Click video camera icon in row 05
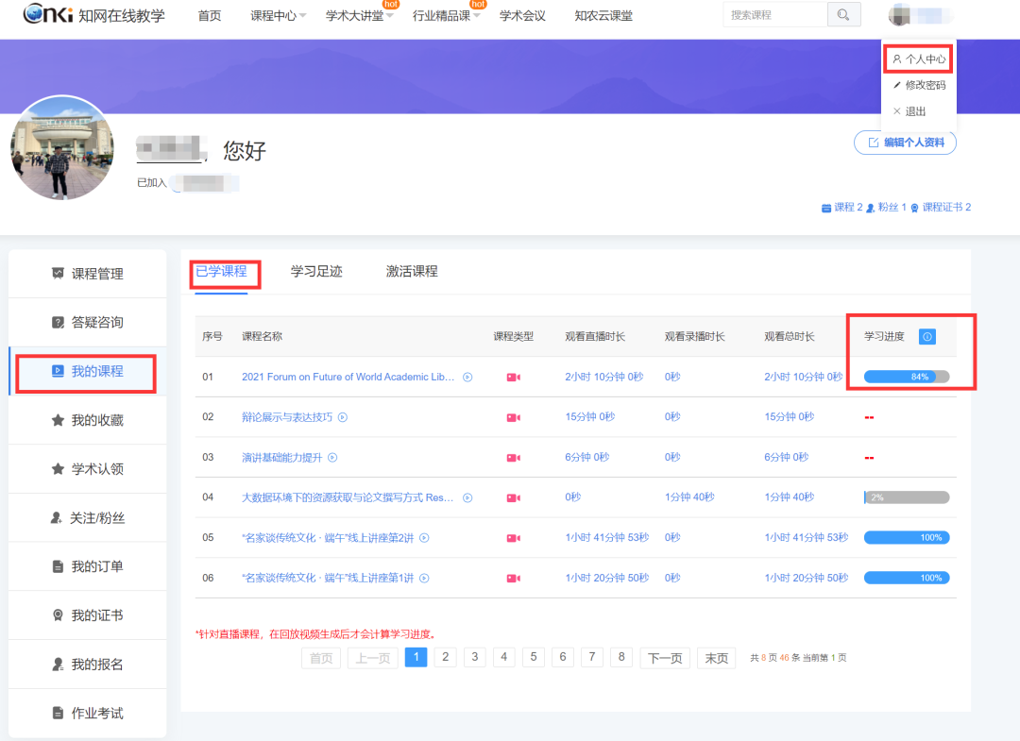Viewport: 1020px width, 741px height. 513,538
